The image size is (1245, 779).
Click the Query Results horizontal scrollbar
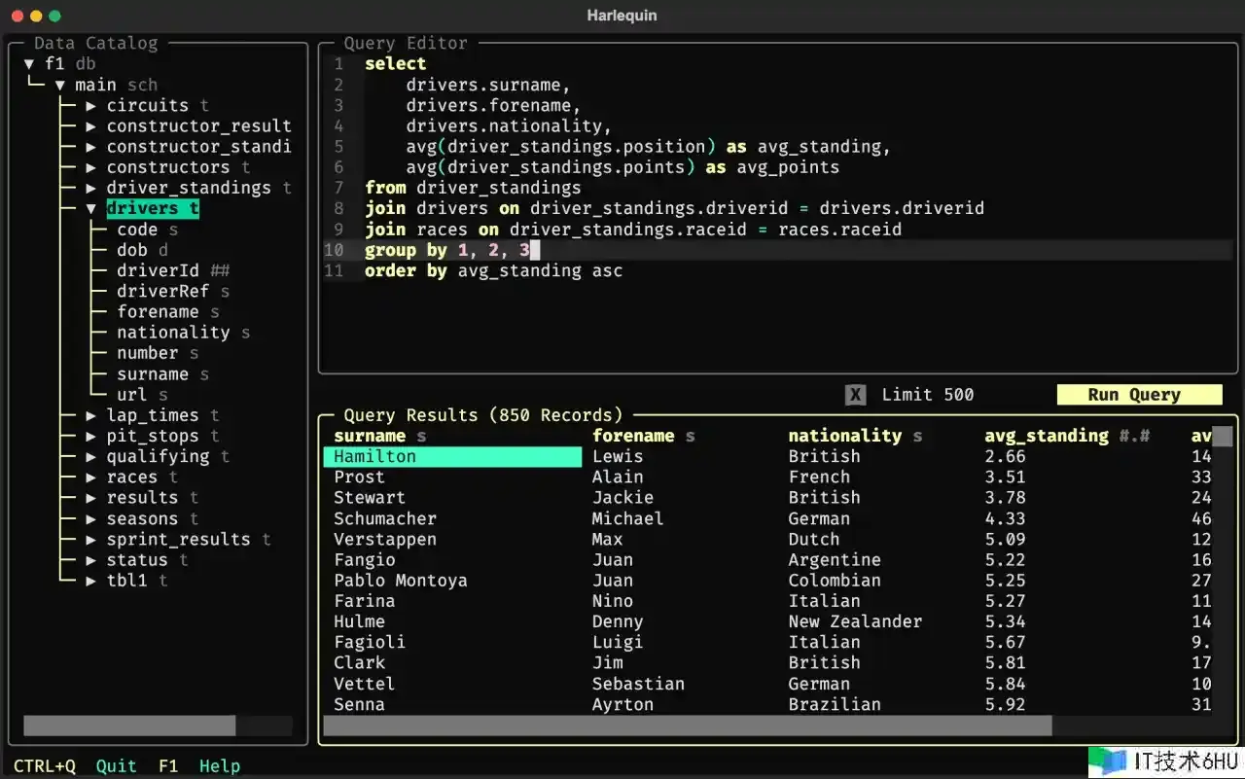(x=687, y=726)
